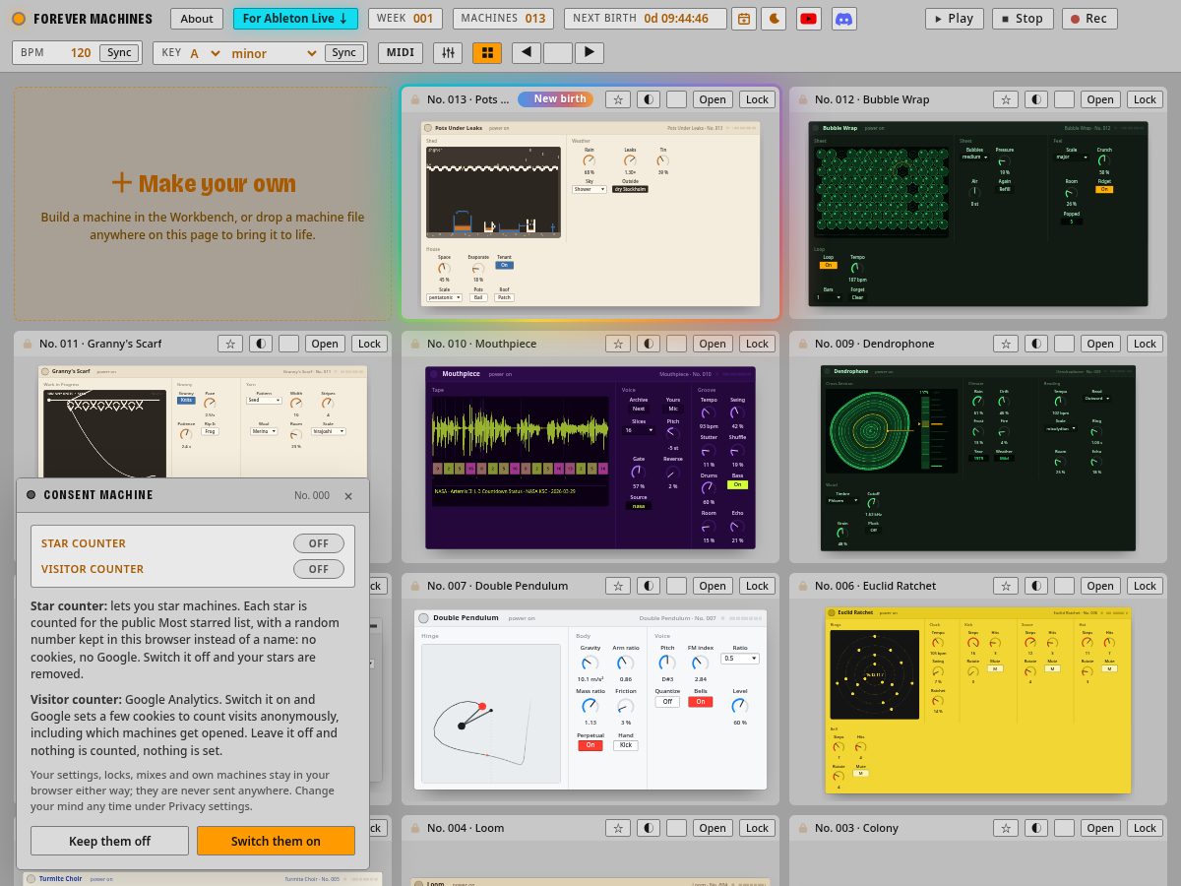Star the Bubble Wrap machine
The width and height of the screenshot is (1181, 886).
pos(1005,99)
